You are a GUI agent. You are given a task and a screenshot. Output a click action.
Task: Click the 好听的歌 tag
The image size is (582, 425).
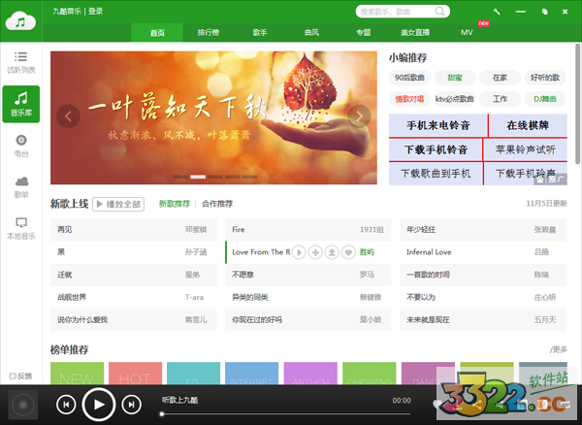point(545,78)
